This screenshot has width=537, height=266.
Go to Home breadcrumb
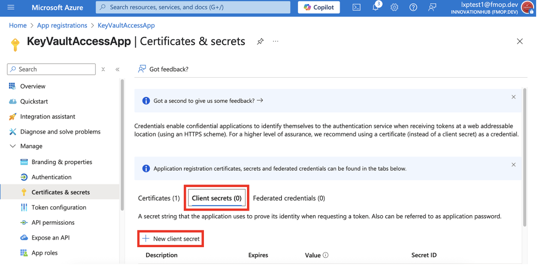click(18, 25)
